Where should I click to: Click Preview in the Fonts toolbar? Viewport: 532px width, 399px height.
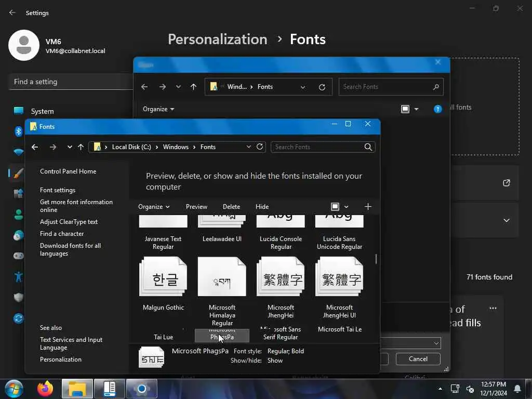tap(196, 207)
